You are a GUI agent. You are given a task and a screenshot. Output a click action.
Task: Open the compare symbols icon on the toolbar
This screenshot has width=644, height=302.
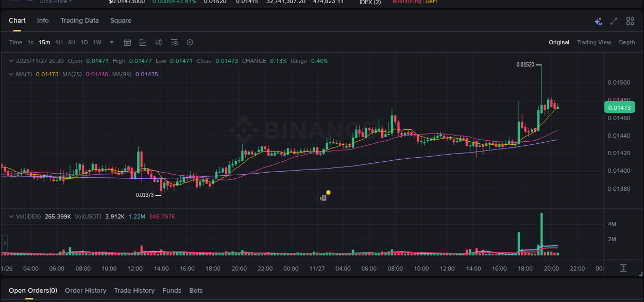(159, 42)
